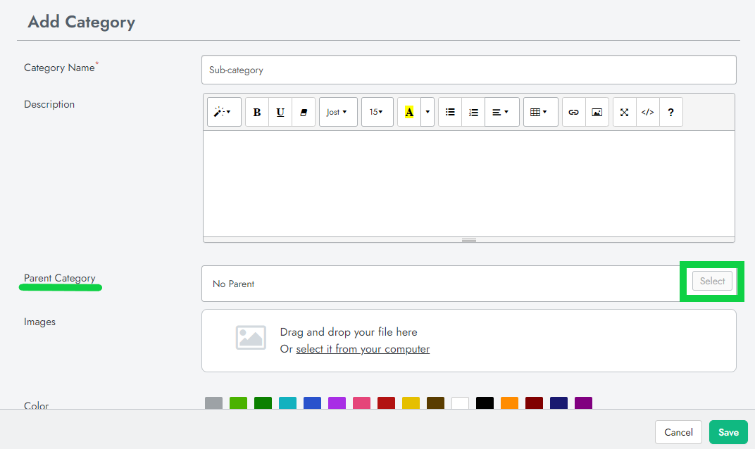Viewport: 755px width, 449px height.
Task: Toggle bold formatting in editor toolbar
Action: [257, 112]
